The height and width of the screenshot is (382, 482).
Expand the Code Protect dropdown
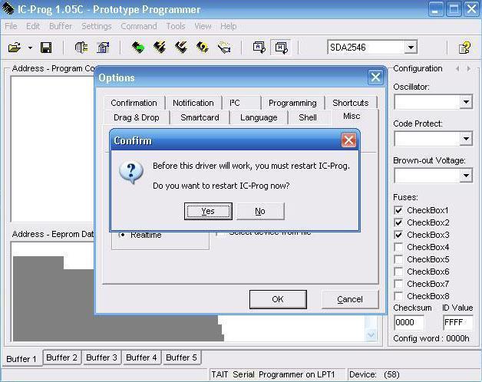tap(466, 139)
